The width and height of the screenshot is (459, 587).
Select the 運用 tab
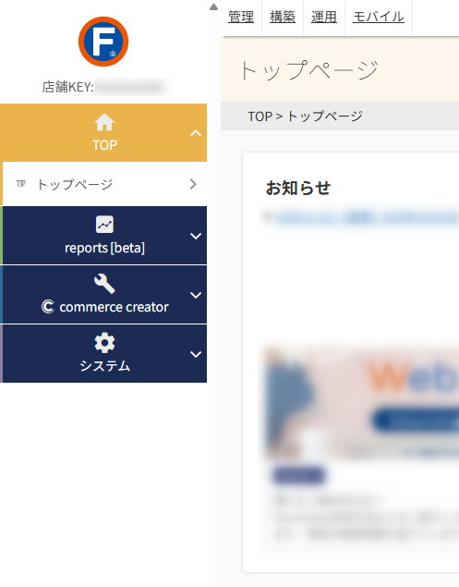[x=324, y=17]
